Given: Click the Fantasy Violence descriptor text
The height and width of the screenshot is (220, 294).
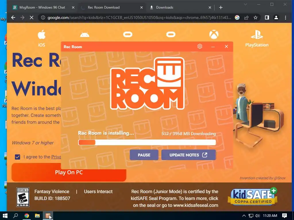Looking at the screenshot, I should pos(52,191).
